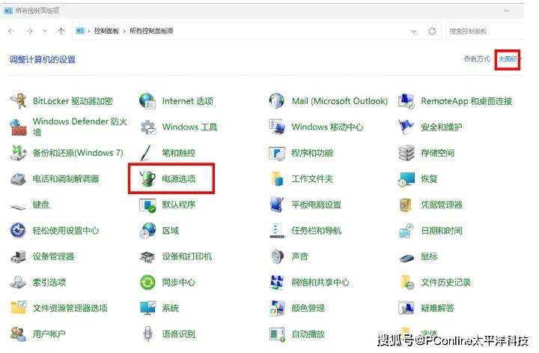Open the 安全和维护 flag icon

[x=406, y=127]
